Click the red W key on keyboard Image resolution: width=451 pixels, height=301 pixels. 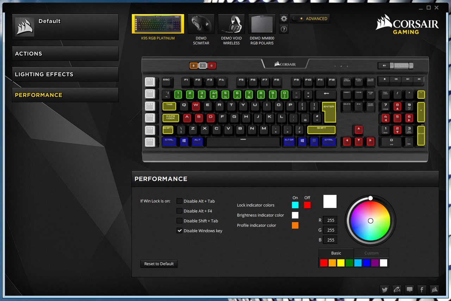click(x=196, y=106)
